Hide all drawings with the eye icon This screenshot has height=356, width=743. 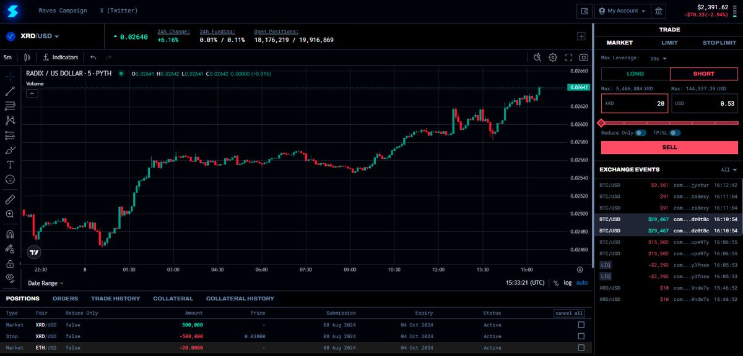click(10, 278)
